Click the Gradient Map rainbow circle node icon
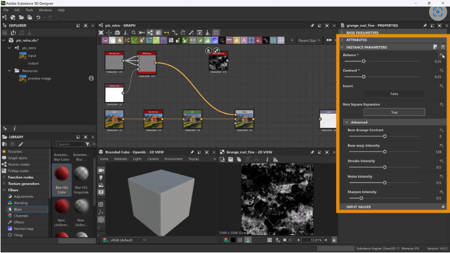 pyautogui.click(x=215, y=40)
